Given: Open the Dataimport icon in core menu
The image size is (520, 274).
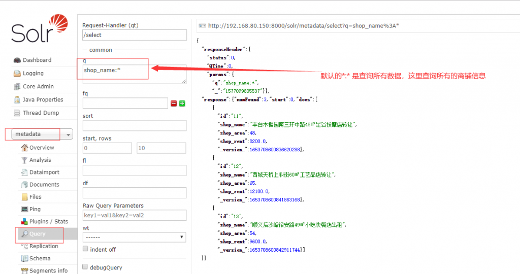Looking at the screenshot, I should [24, 173].
